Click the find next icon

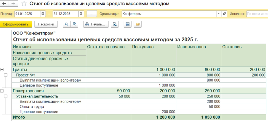point(74,24)
